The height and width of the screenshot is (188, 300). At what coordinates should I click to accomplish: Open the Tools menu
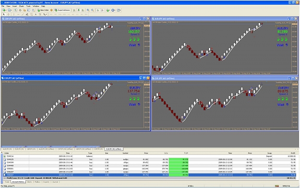28,6
